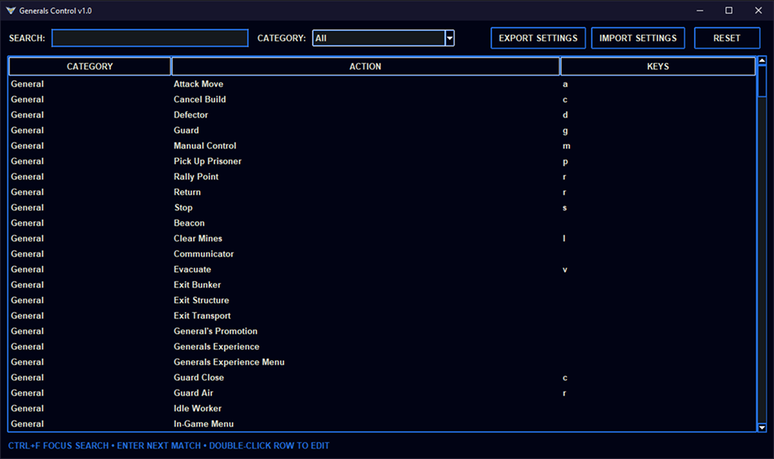Click key 'l' for Clear Mines
The width and height of the screenshot is (774, 459).
point(563,238)
